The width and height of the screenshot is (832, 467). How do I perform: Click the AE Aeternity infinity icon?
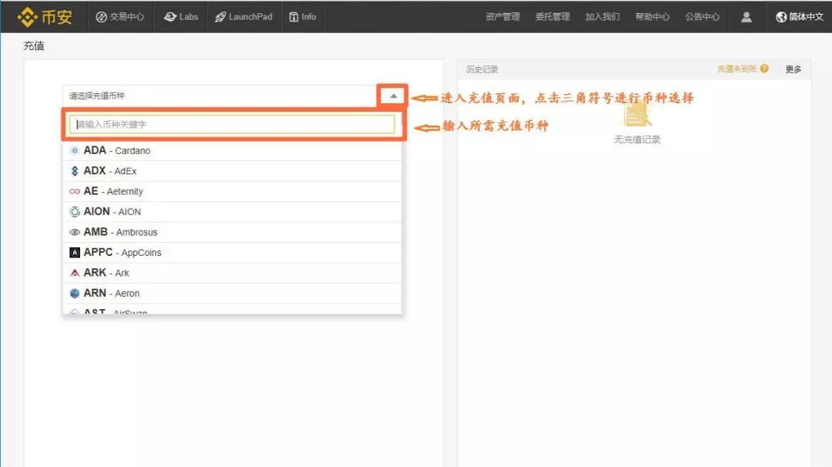pos(75,191)
